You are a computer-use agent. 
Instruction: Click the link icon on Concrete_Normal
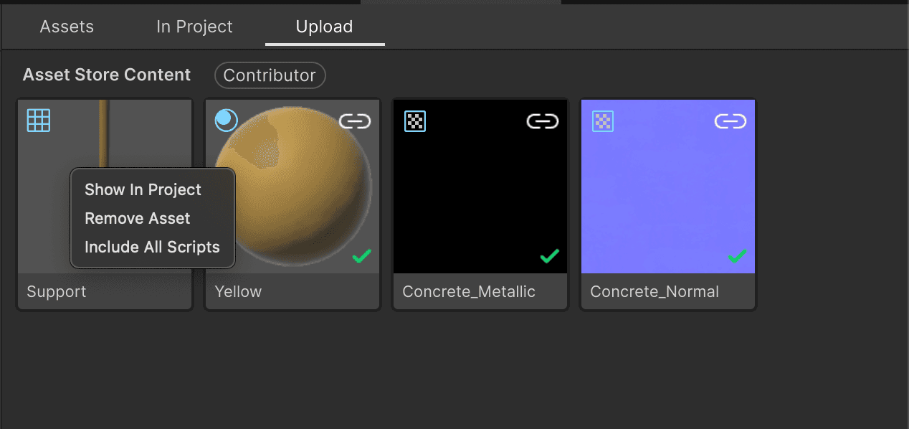pyautogui.click(x=730, y=121)
